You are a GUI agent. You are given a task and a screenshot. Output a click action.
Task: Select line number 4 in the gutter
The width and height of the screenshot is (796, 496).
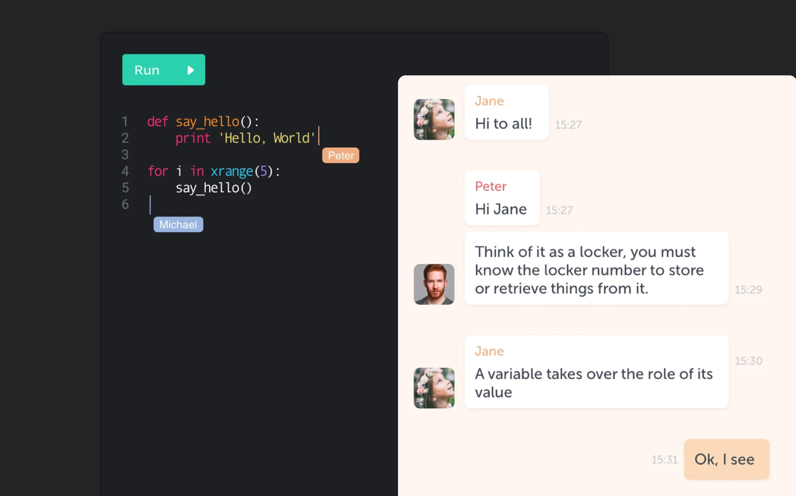125,171
